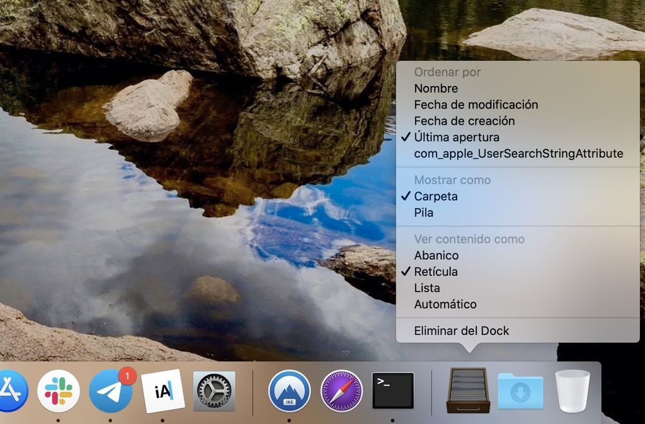This screenshot has width=645, height=424.
Task: Open the App Store dock icon
Action: click(x=12, y=391)
